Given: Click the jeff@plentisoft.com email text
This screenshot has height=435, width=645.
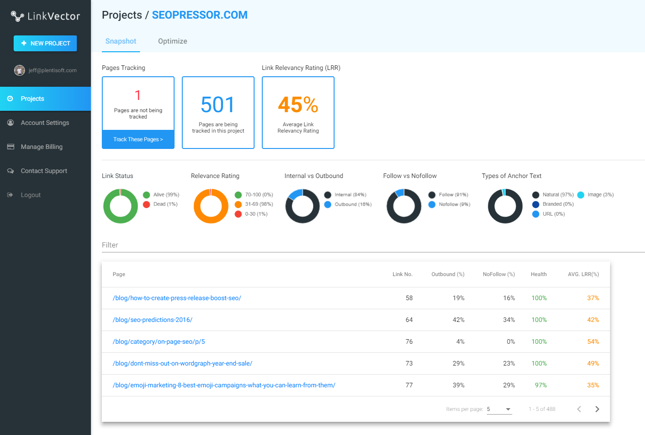Looking at the screenshot, I should tap(53, 70).
